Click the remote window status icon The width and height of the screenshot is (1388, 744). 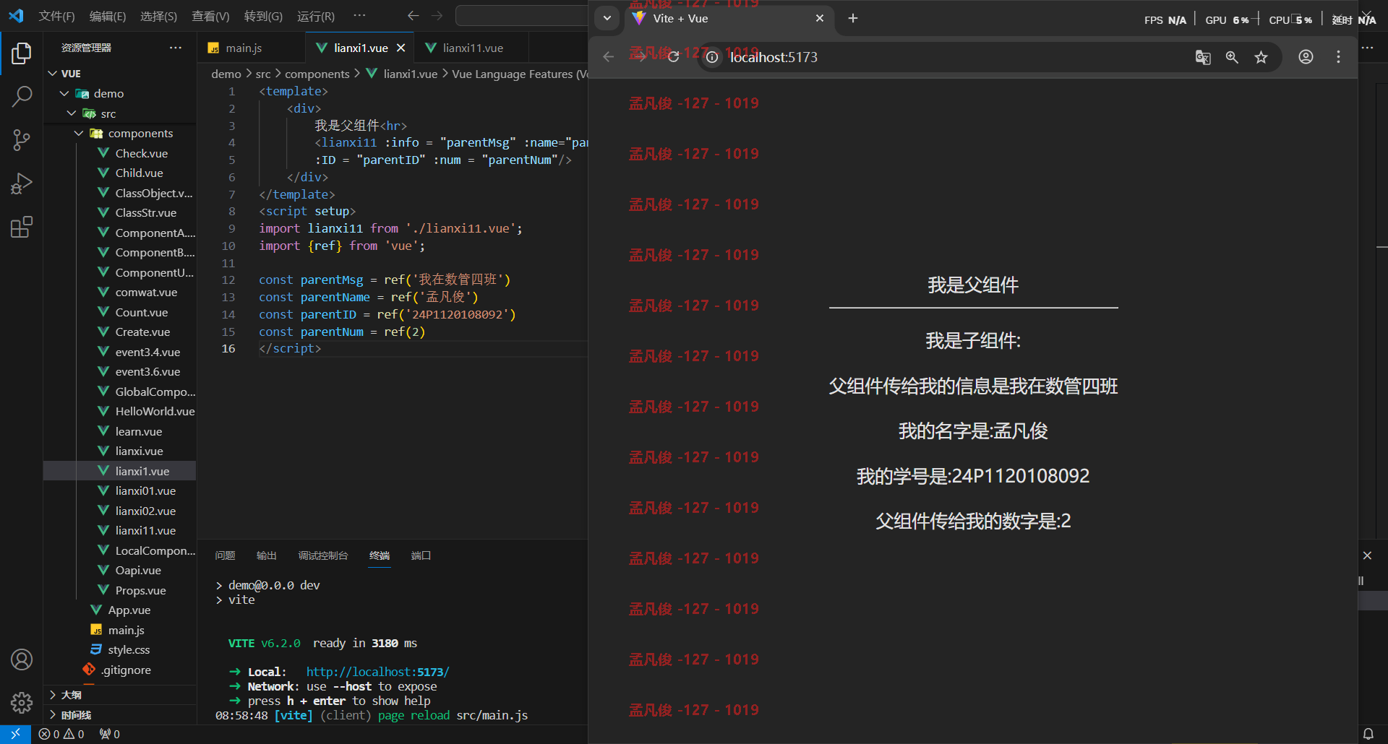[x=15, y=734]
